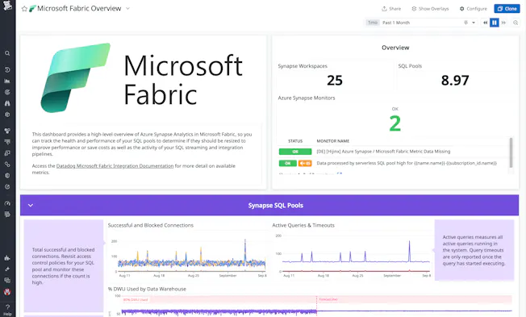Open monitor Azure Synapse / Microsoft Fabric Metric Data Missing
Image resolution: width=526 pixels, height=317 pixels.
tap(383, 152)
